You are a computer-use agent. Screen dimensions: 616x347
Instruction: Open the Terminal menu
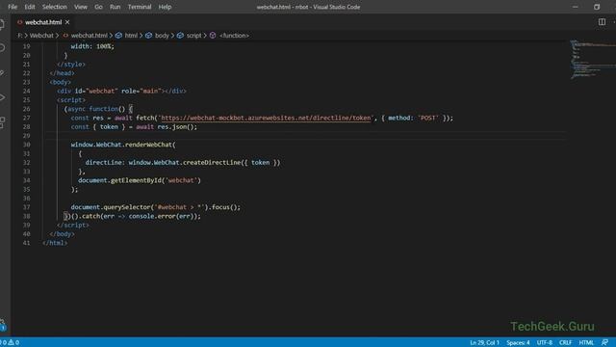point(140,7)
